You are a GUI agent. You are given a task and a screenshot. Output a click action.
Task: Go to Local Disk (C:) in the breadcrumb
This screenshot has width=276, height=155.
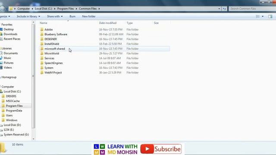click(44, 9)
